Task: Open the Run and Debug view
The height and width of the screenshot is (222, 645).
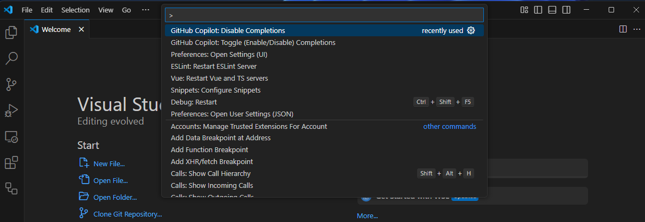Action: [x=11, y=110]
